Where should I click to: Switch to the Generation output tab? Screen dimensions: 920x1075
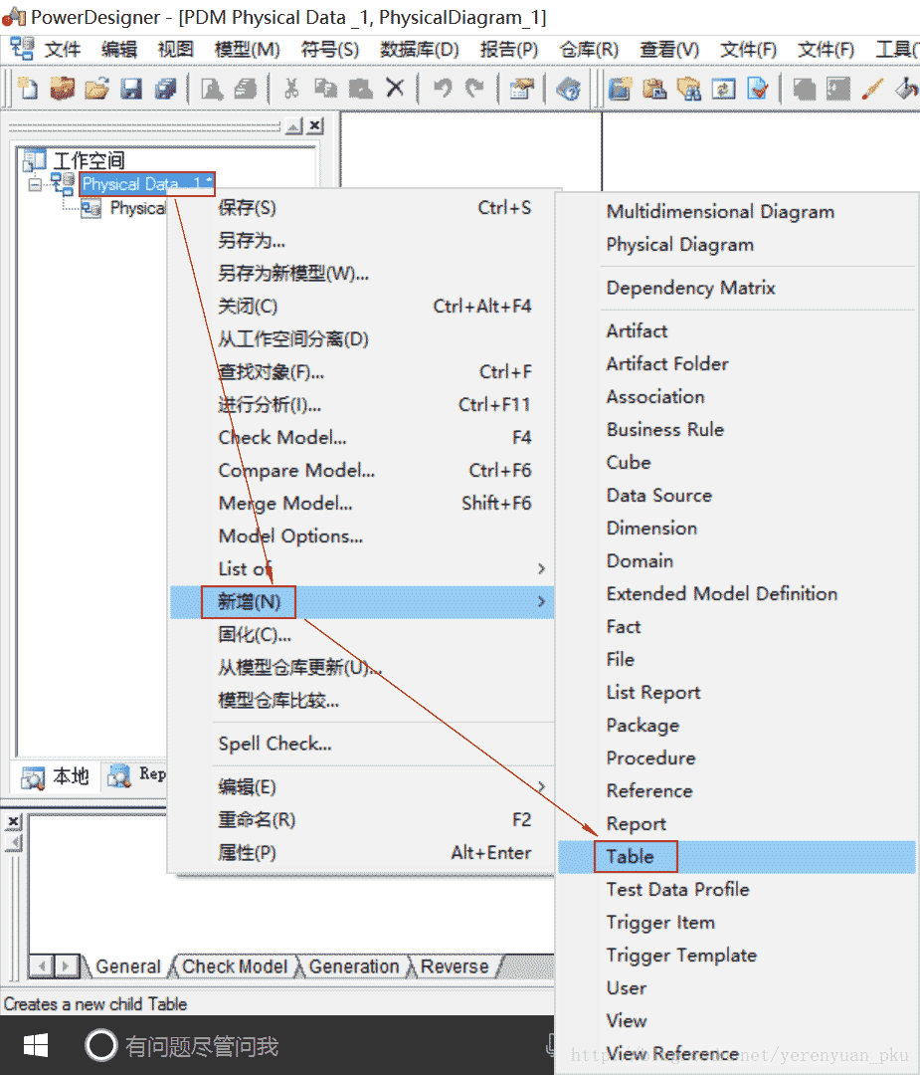tap(354, 967)
